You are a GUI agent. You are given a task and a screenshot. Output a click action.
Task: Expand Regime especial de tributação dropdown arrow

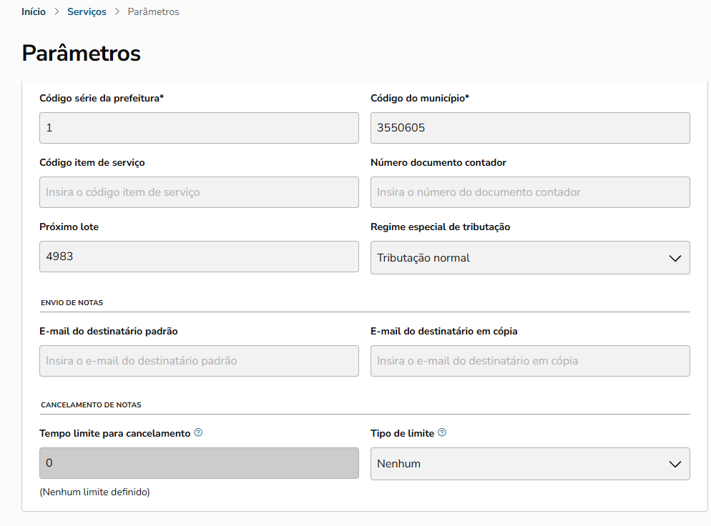(x=675, y=258)
